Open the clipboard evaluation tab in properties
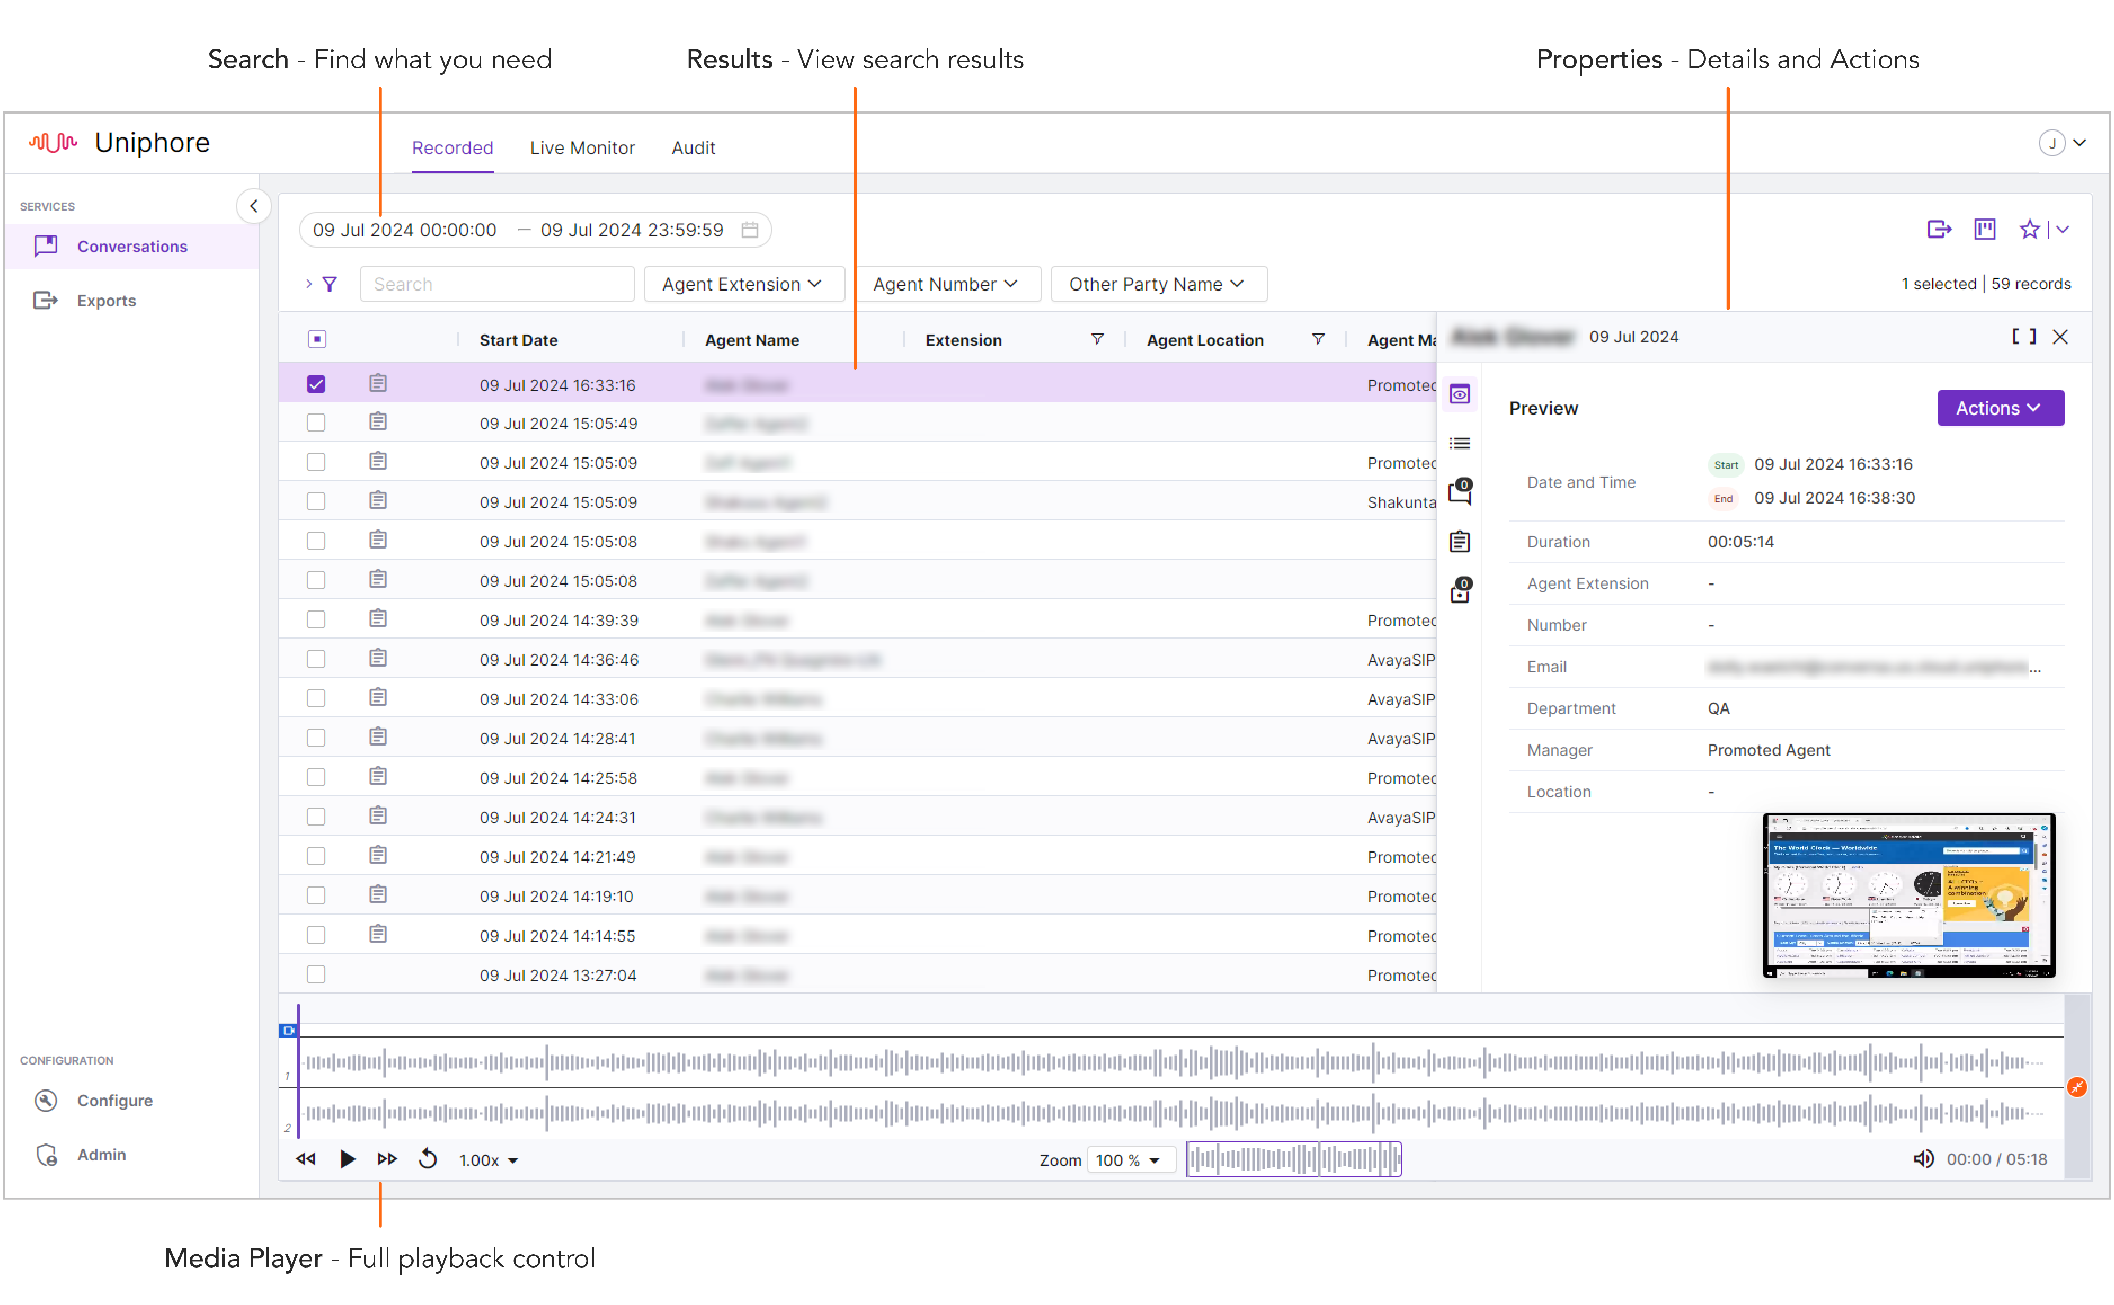Viewport: 2114px width, 1305px height. [1460, 542]
